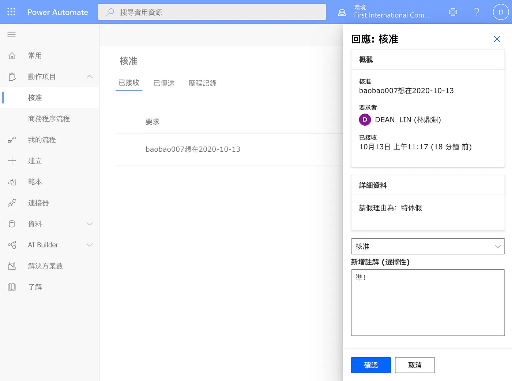Click the plug icon beside 連接器

pyautogui.click(x=12, y=203)
